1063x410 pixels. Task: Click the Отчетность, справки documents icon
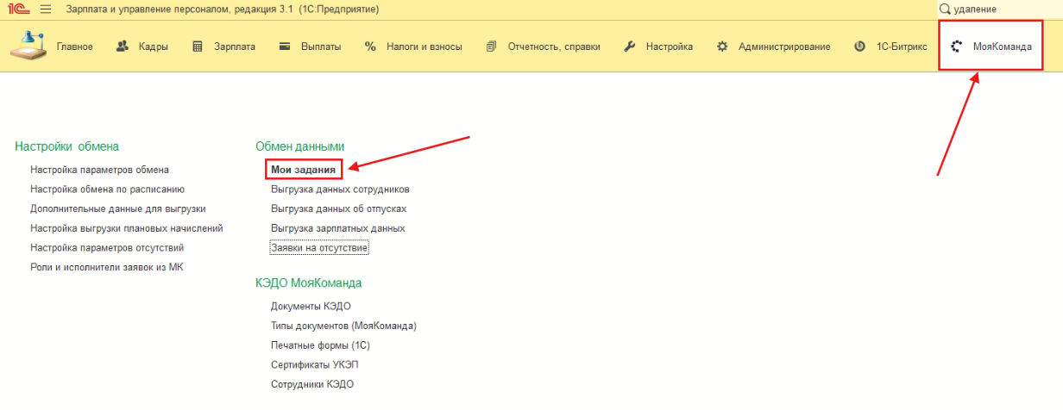click(492, 47)
